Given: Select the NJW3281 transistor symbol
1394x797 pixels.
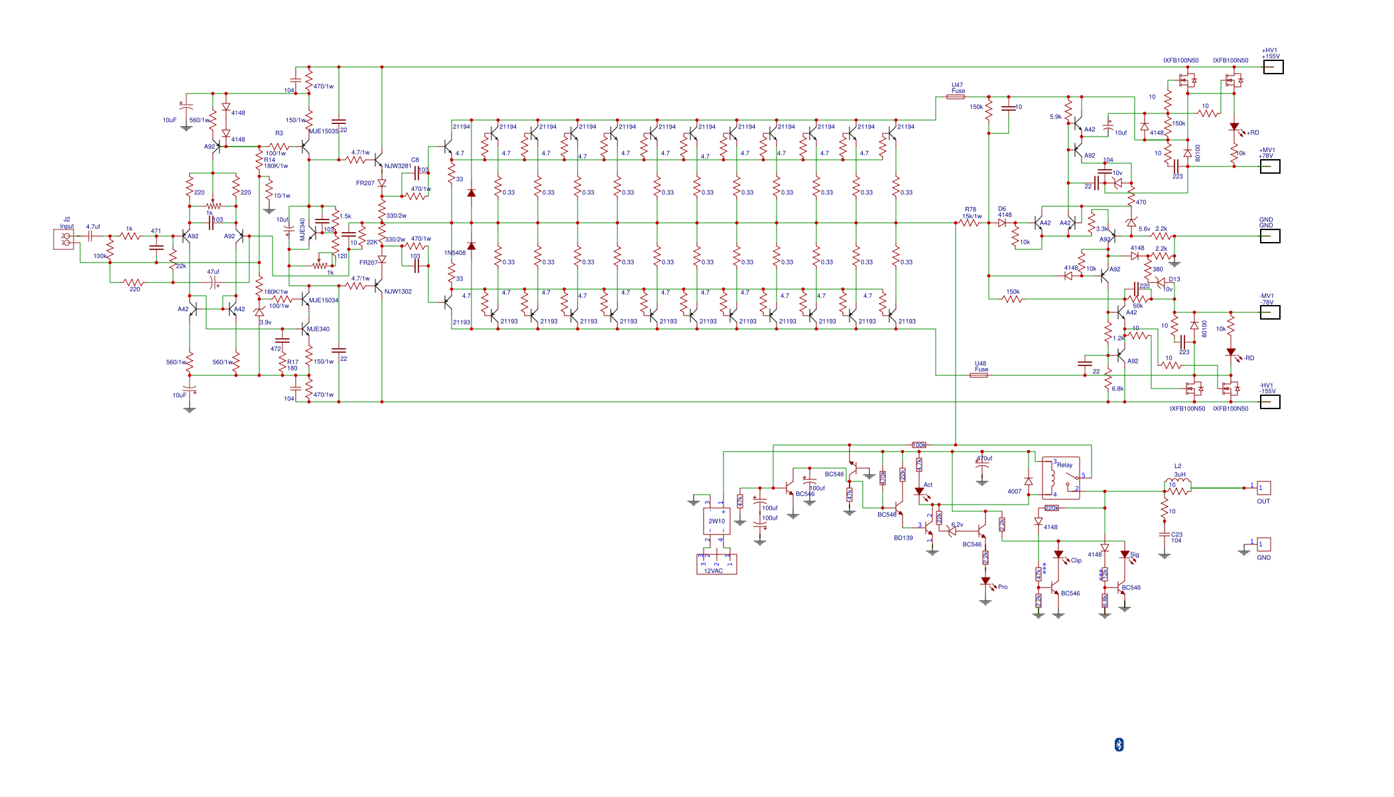Looking at the screenshot, I should click(x=378, y=160).
